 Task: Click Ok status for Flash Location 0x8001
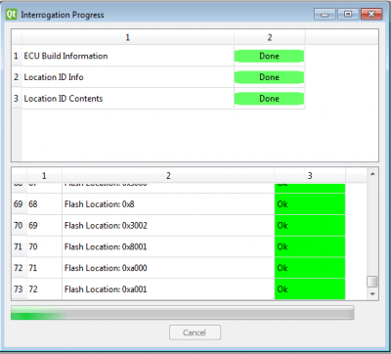coord(310,246)
